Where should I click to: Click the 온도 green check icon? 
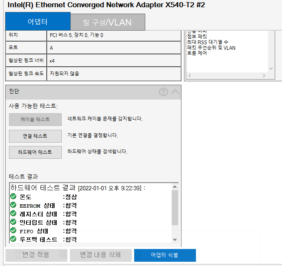click(x=13, y=196)
